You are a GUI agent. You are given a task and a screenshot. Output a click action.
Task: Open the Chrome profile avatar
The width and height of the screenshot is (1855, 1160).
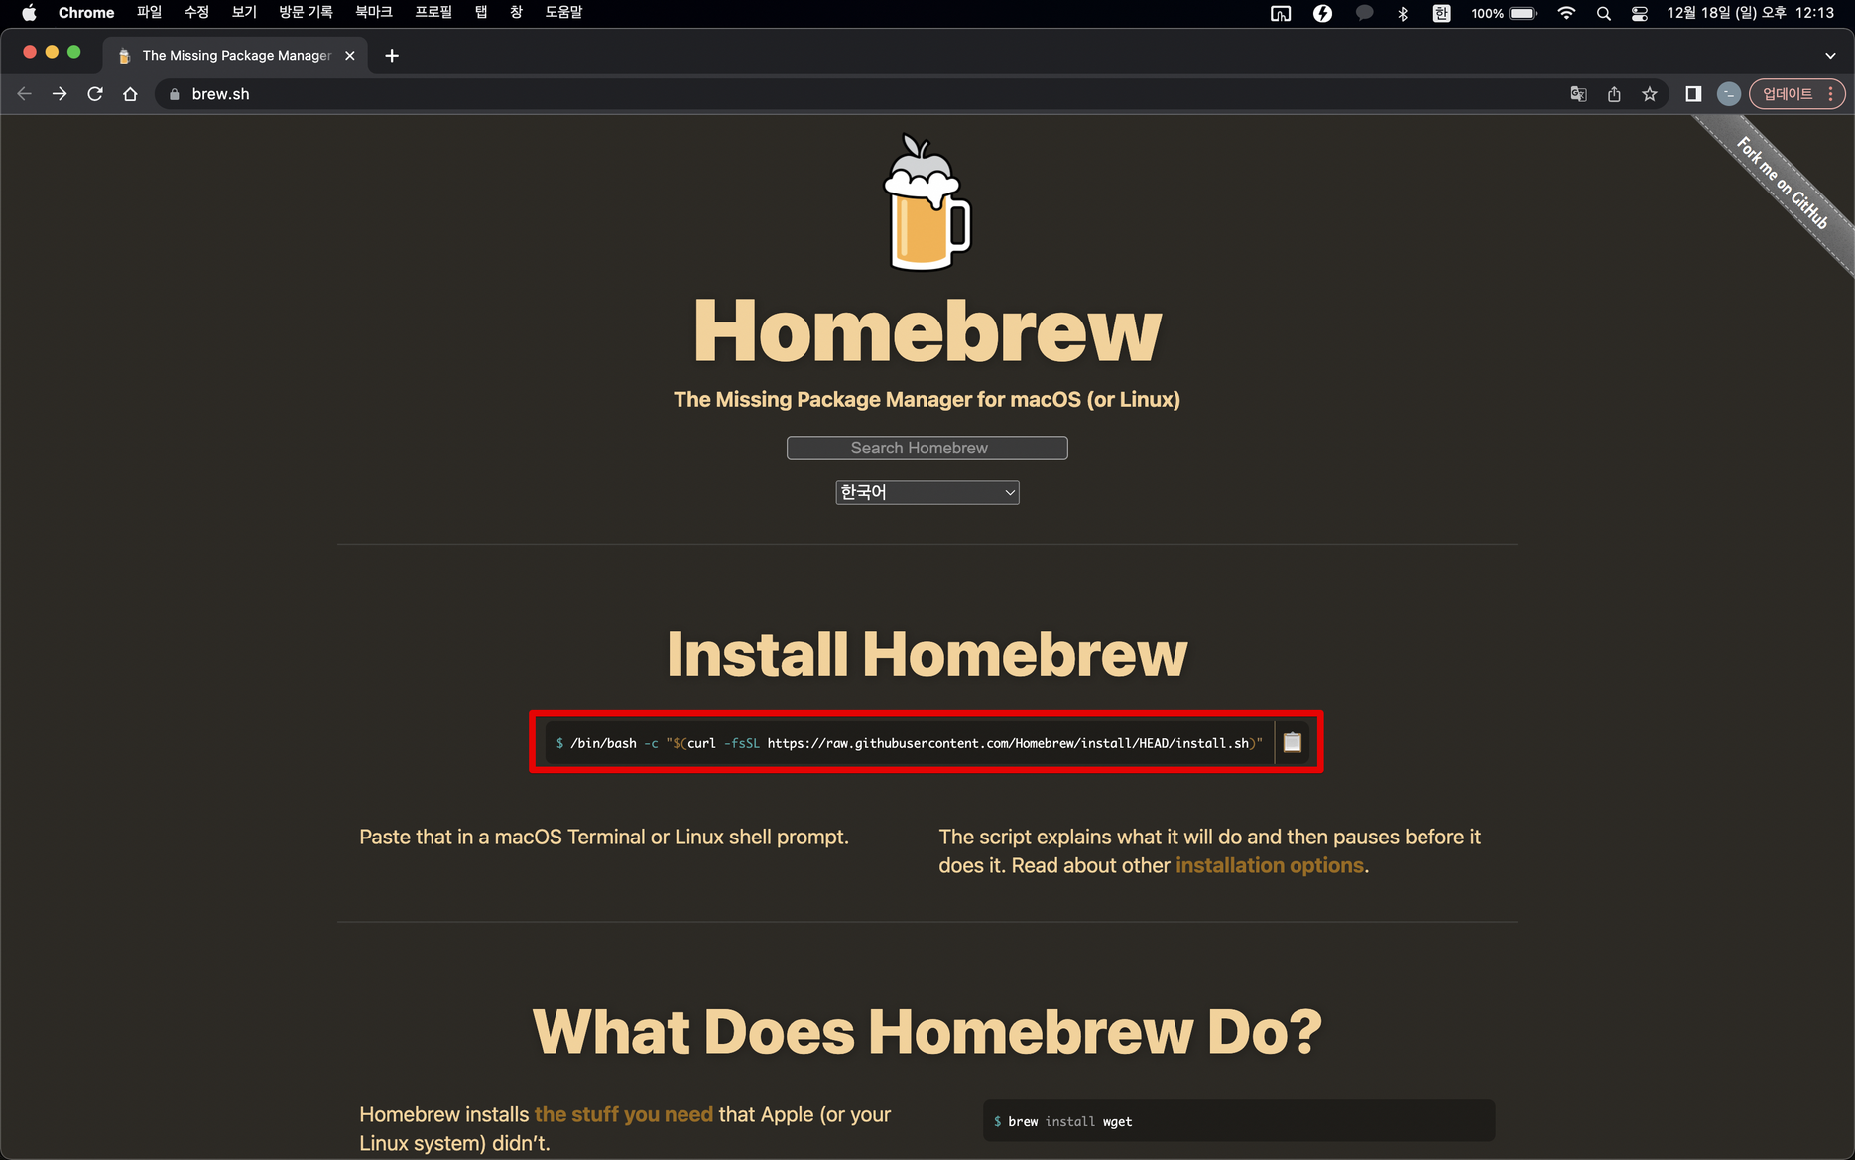point(1728,94)
